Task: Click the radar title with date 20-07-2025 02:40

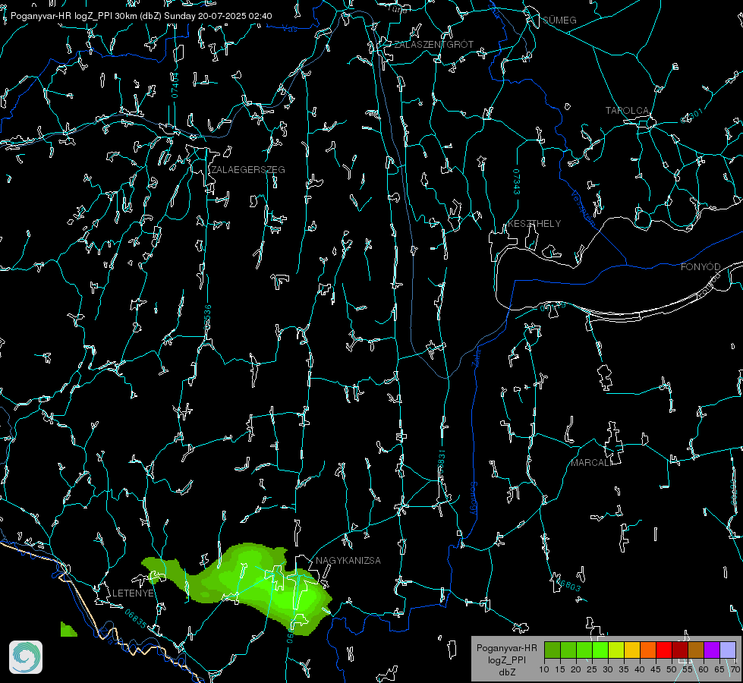Action: 141,16
